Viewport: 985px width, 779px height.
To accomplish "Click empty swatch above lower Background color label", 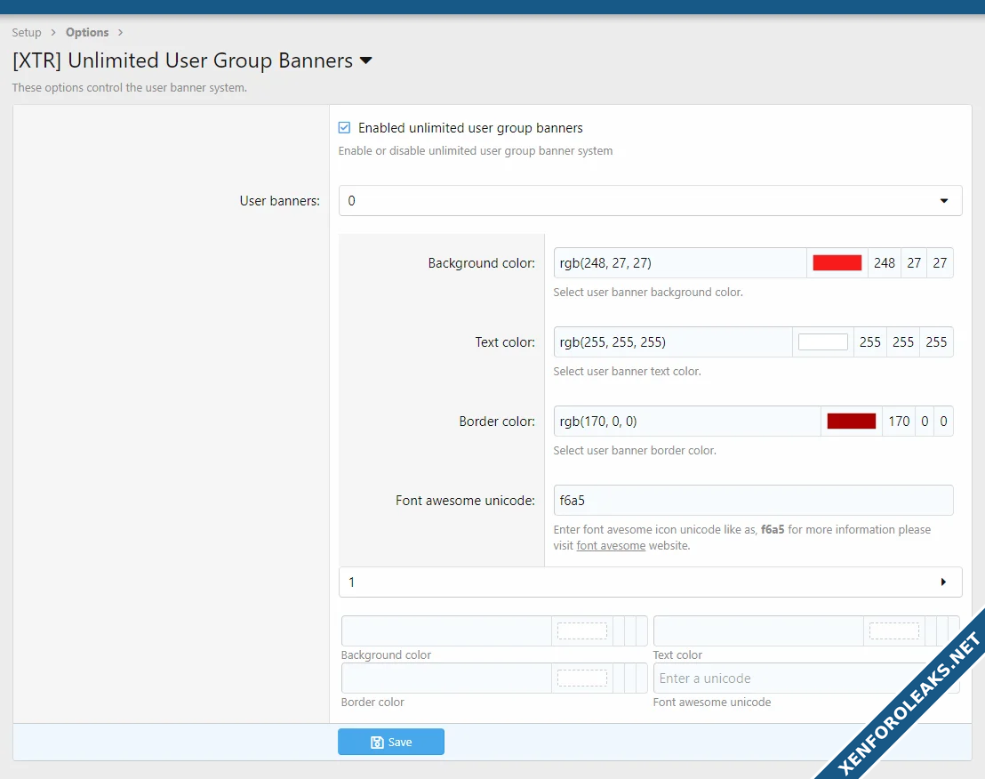I will pos(581,631).
